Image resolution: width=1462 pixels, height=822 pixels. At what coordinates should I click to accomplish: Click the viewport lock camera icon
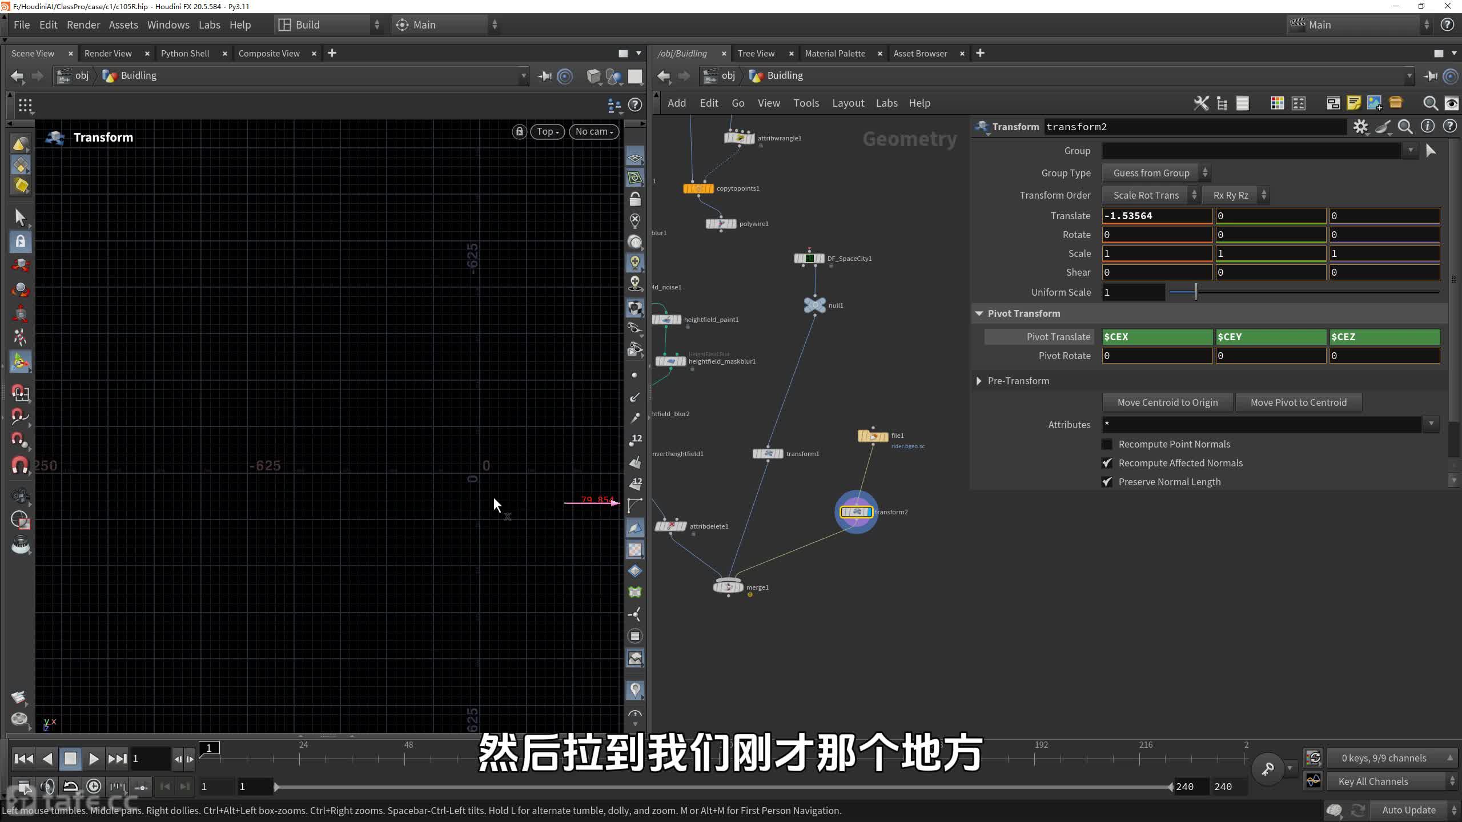[x=519, y=132]
